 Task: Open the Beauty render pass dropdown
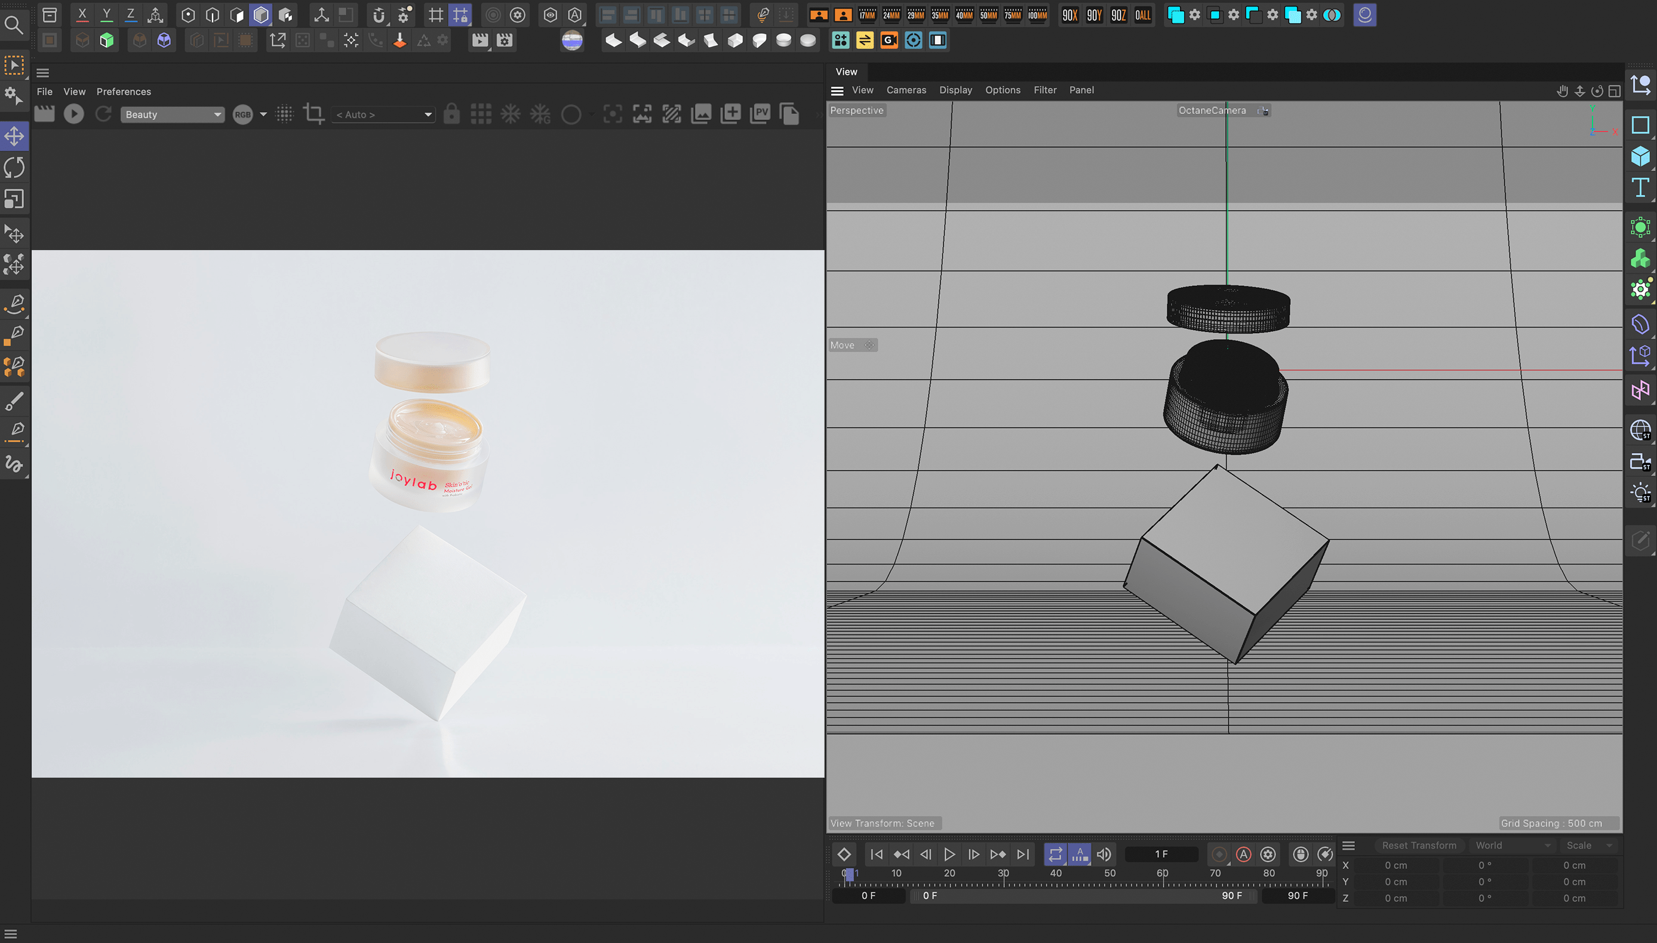point(173,115)
